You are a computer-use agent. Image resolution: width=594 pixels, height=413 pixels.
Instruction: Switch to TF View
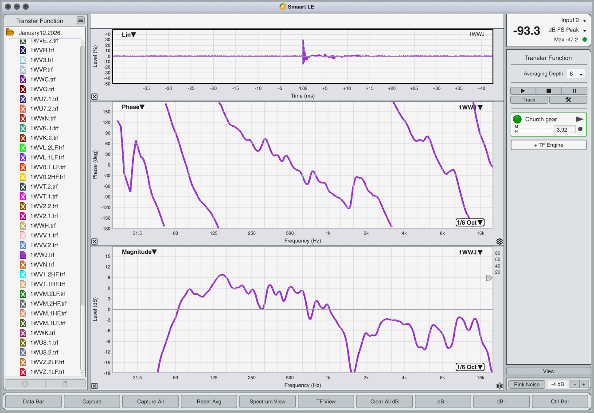(x=326, y=401)
